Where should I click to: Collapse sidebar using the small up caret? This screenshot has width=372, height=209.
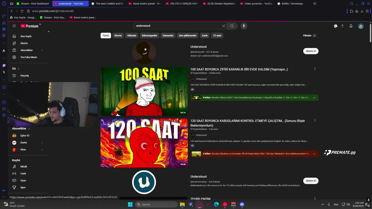pos(49,32)
